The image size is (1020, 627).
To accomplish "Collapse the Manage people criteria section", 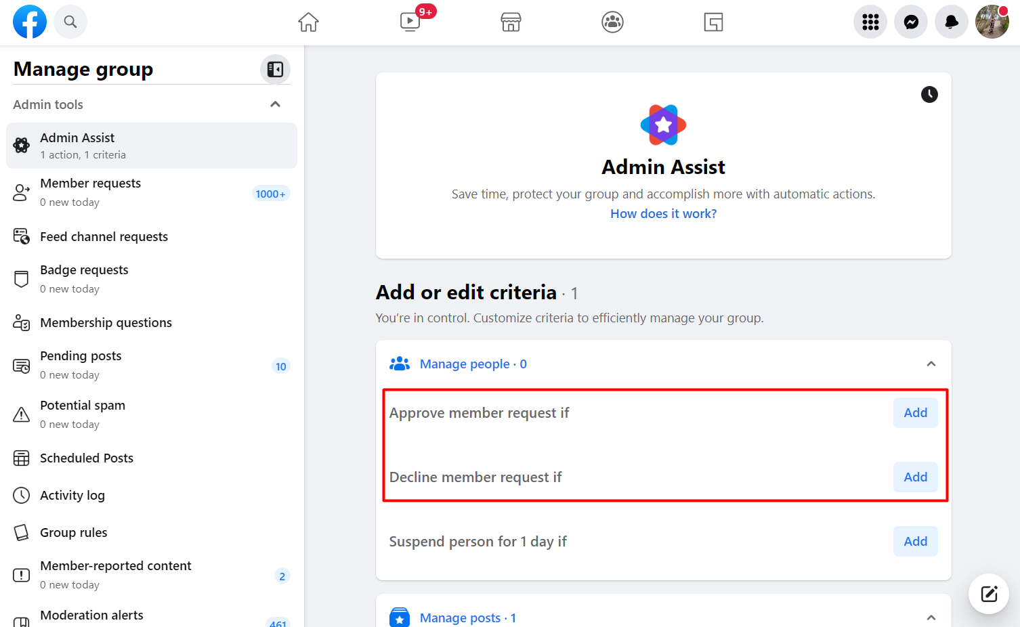I will tap(931, 364).
